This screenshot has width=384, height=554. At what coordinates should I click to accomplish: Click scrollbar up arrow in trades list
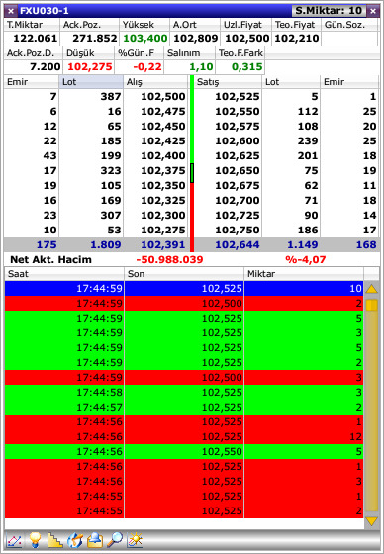point(371,289)
